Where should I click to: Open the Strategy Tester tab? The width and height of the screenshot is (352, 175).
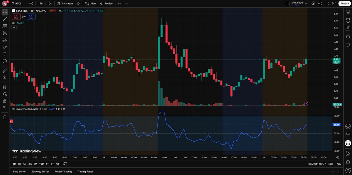(x=40, y=171)
